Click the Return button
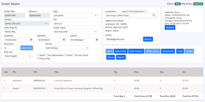Screen dimensions: 205x102 click(x=121, y=57)
